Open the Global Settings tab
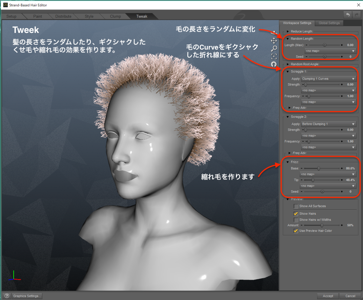The width and height of the screenshot is (363, 300). [329, 23]
